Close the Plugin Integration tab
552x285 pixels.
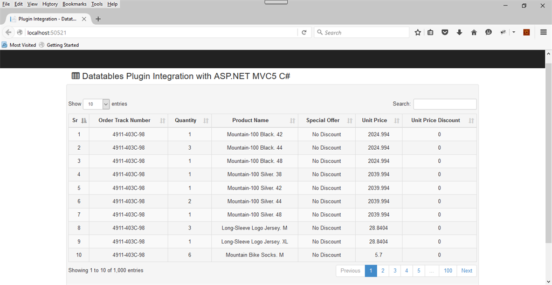[84, 19]
